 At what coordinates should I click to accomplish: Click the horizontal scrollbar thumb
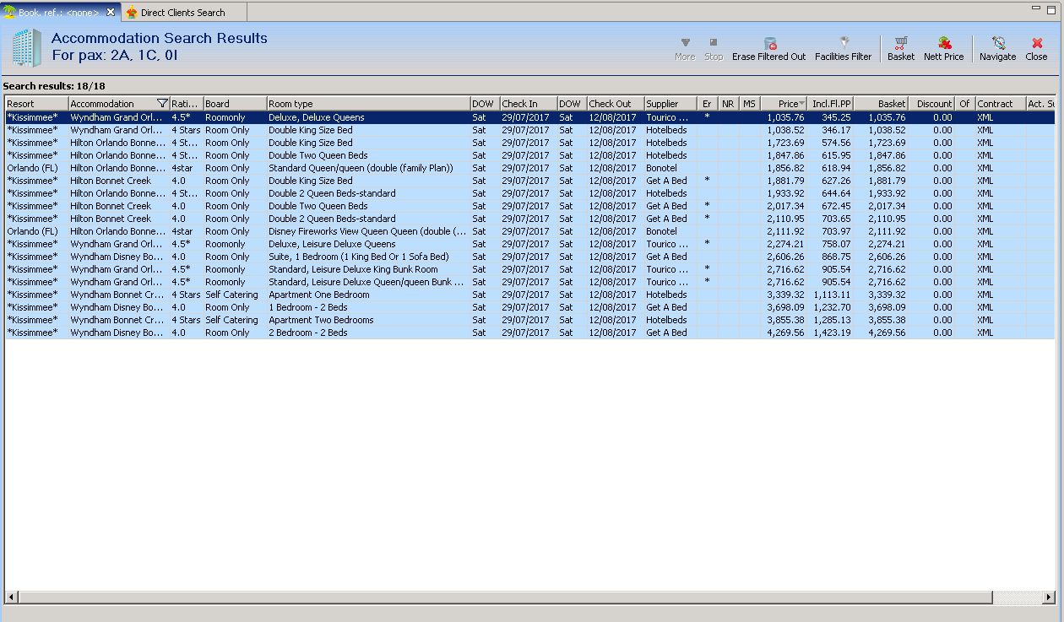click(505, 598)
